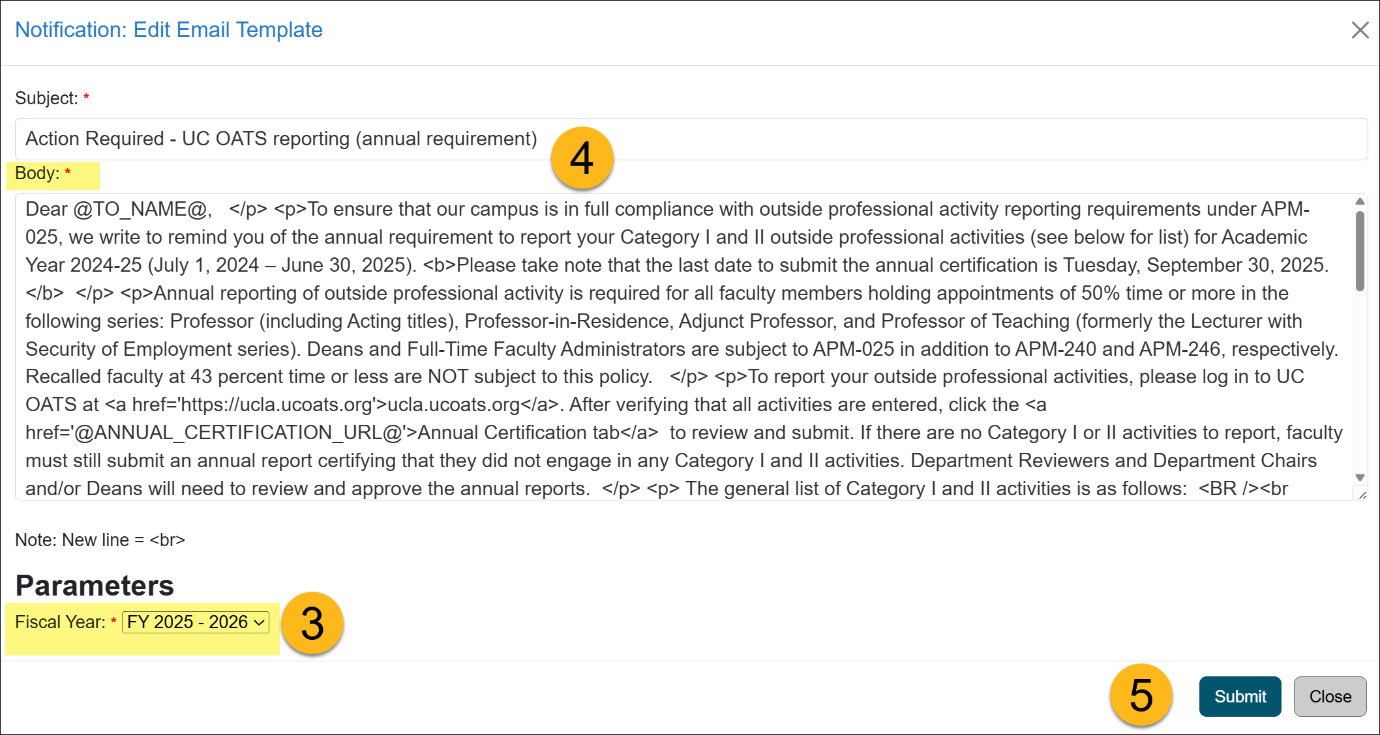Click the Parameters section heading
1380x735 pixels.
pos(94,584)
